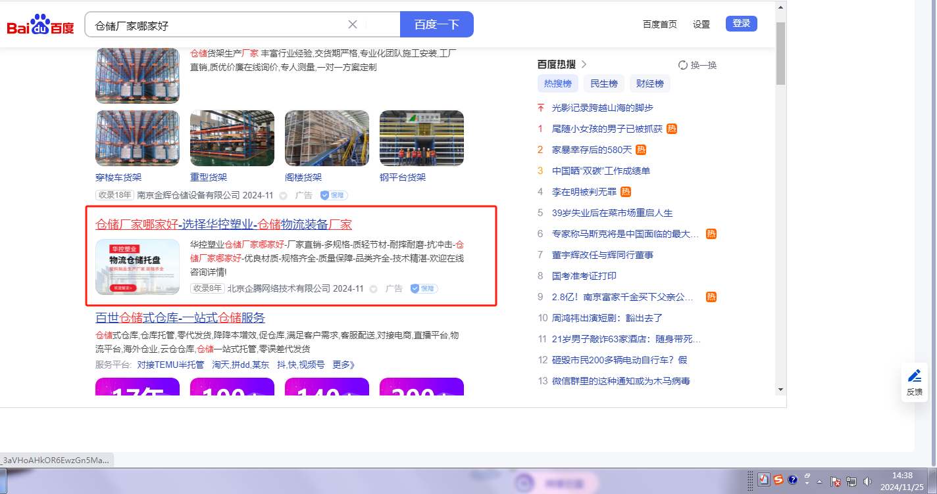Click the 换一换 refresh icon

tap(683, 65)
